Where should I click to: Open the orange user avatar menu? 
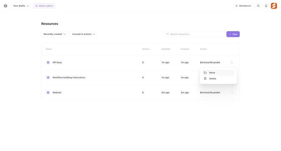point(274,6)
